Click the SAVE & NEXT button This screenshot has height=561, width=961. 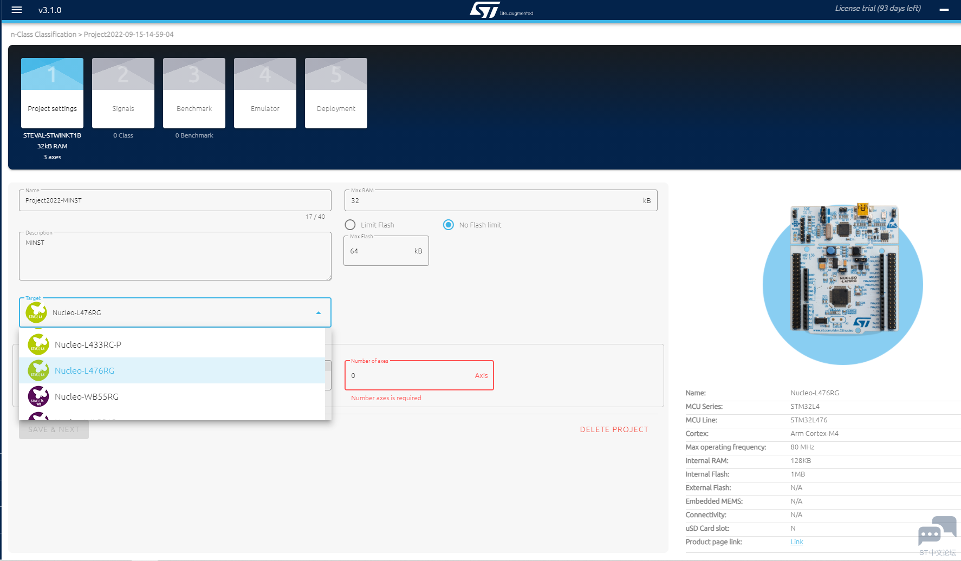point(54,429)
